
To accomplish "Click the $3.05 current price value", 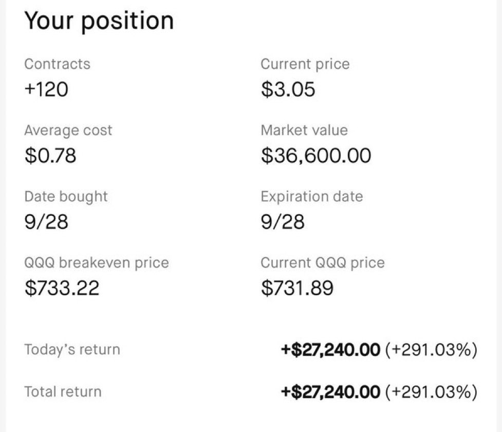I will pyautogui.click(x=288, y=89).
